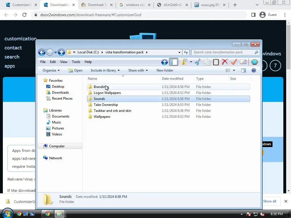Open the Share with dropdown

pyautogui.click(x=138, y=70)
